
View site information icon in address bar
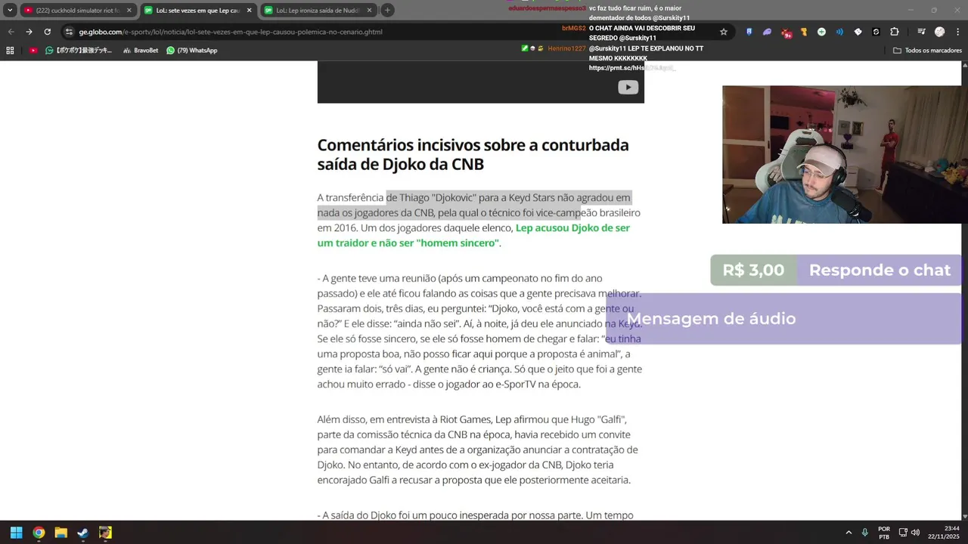click(69, 32)
